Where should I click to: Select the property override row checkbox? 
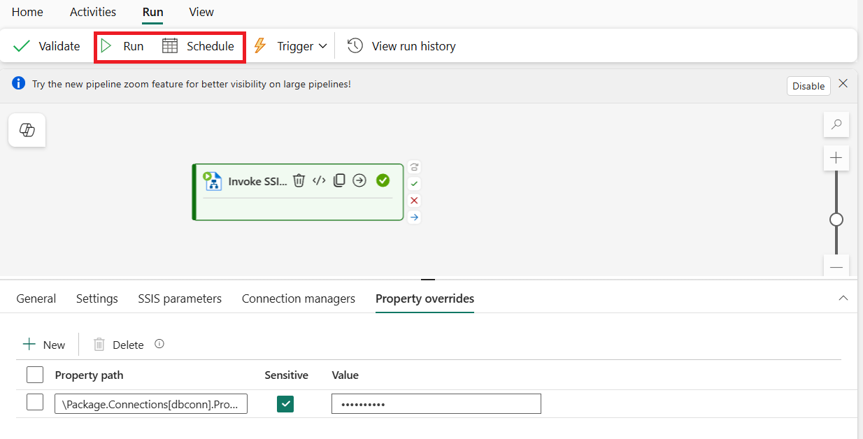(35, 403)
